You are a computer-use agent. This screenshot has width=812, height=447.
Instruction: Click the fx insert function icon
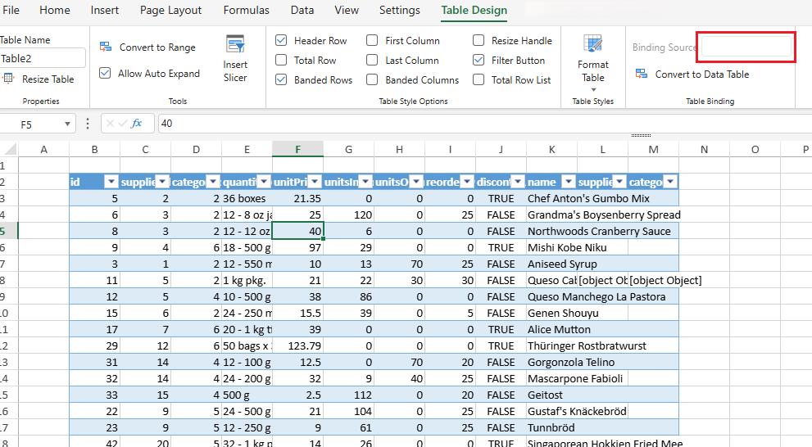click(137, 123)
